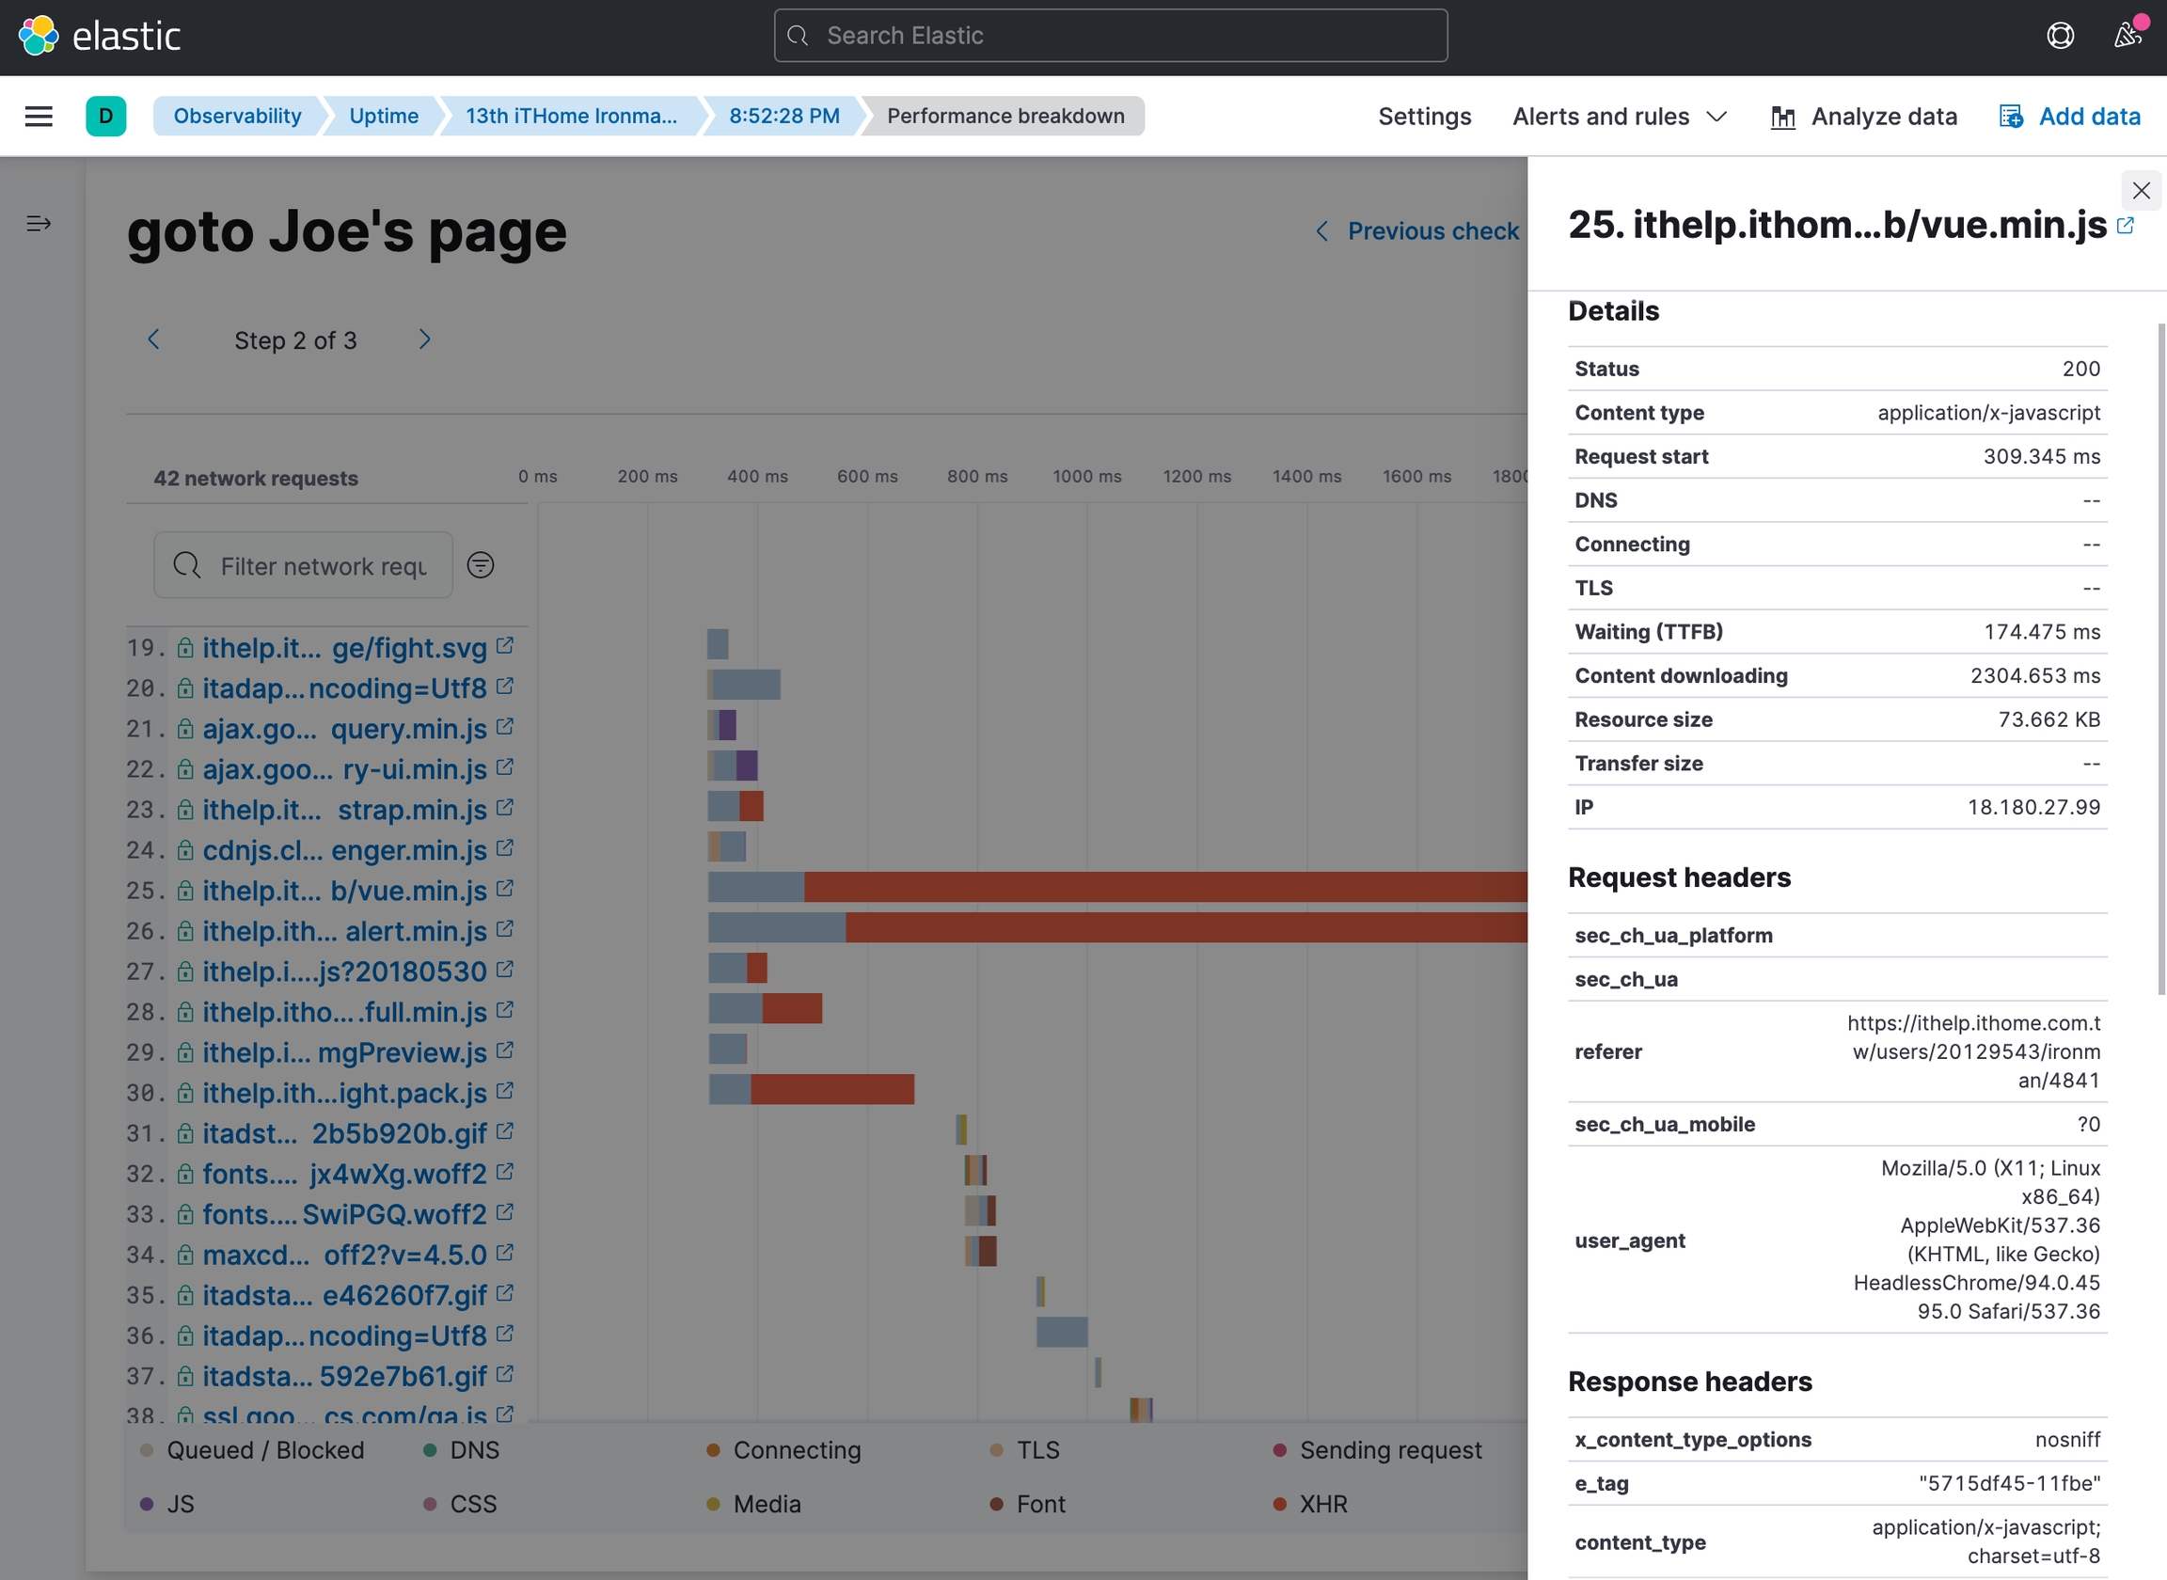This screenshot has height=1580, width=2167.
Task: Click the alert.min.js waterfall bar
Action: coord(1117,926)
